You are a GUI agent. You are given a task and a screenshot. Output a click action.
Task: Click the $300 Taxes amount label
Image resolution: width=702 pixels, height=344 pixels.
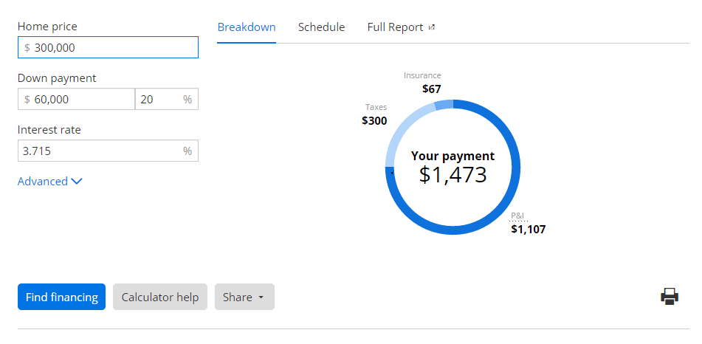374,121
